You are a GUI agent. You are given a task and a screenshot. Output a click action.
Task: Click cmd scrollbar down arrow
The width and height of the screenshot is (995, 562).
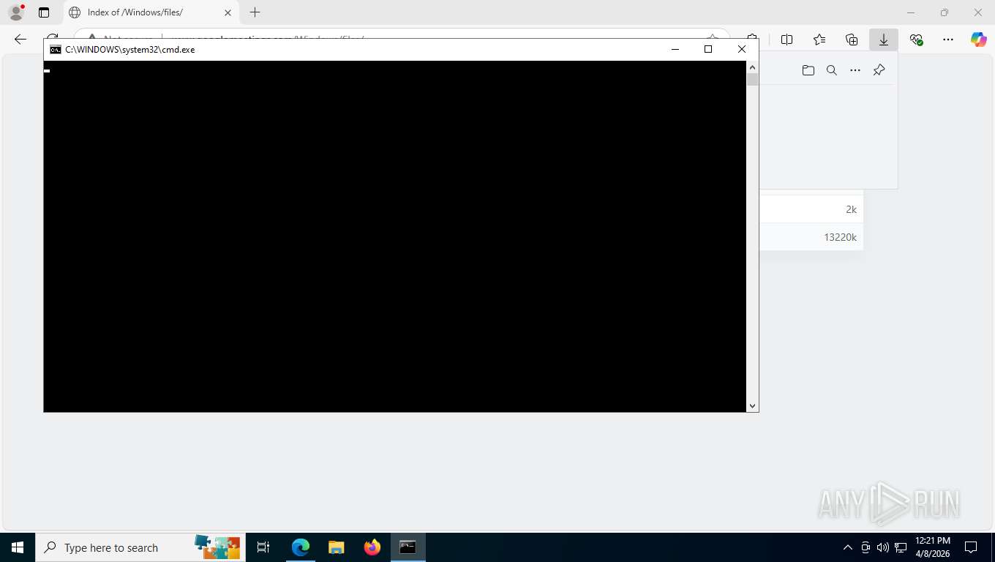coord(752,405)
